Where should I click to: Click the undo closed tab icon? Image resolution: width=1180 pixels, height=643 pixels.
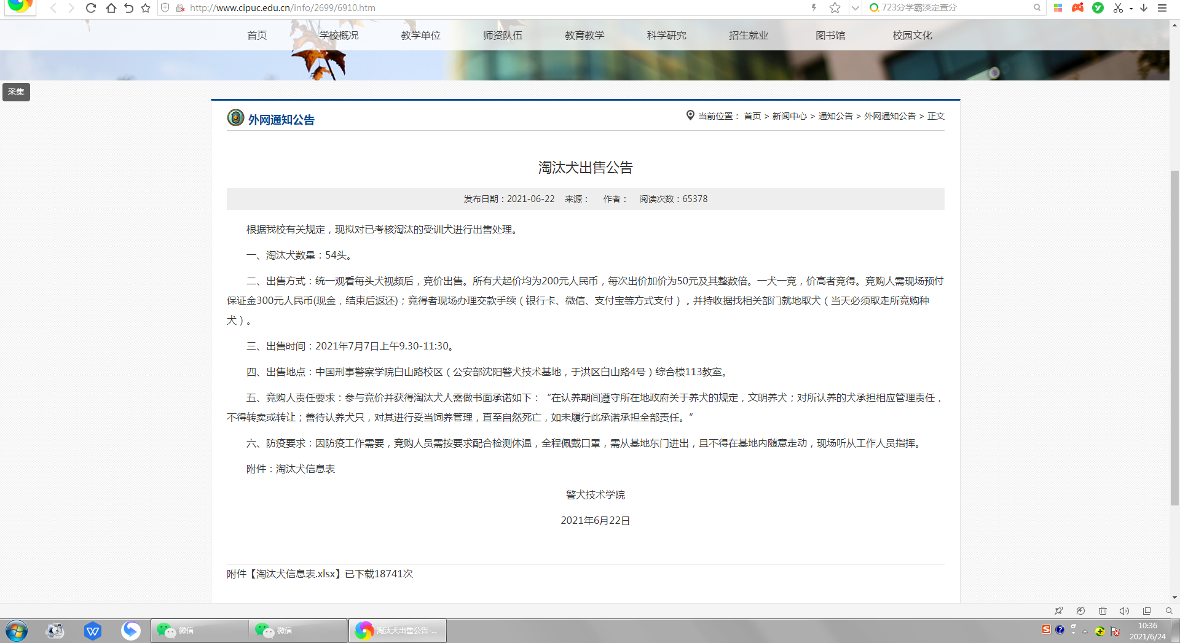tap(128, 8)
